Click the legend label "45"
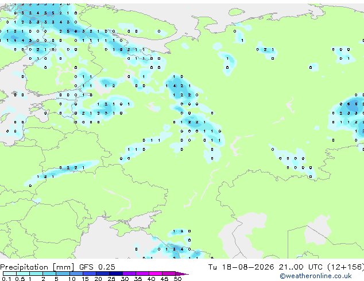The image size is (364, 281). [164, 279]
